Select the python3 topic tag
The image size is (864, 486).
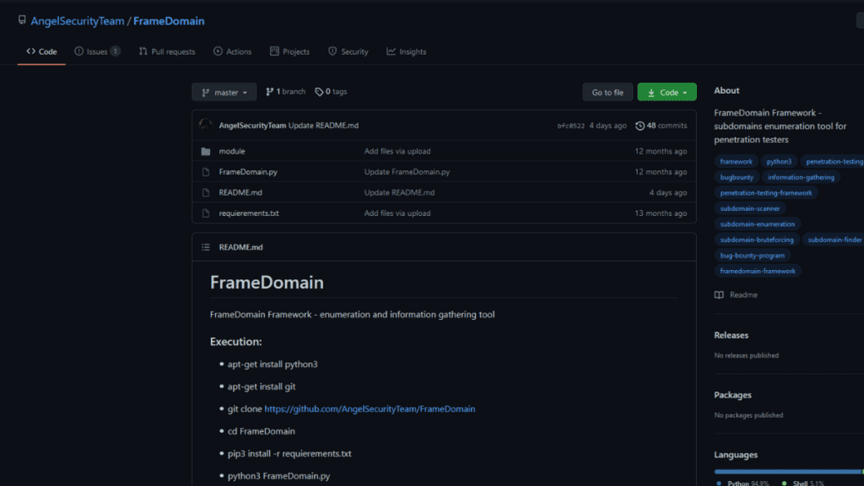coord(779,161)
